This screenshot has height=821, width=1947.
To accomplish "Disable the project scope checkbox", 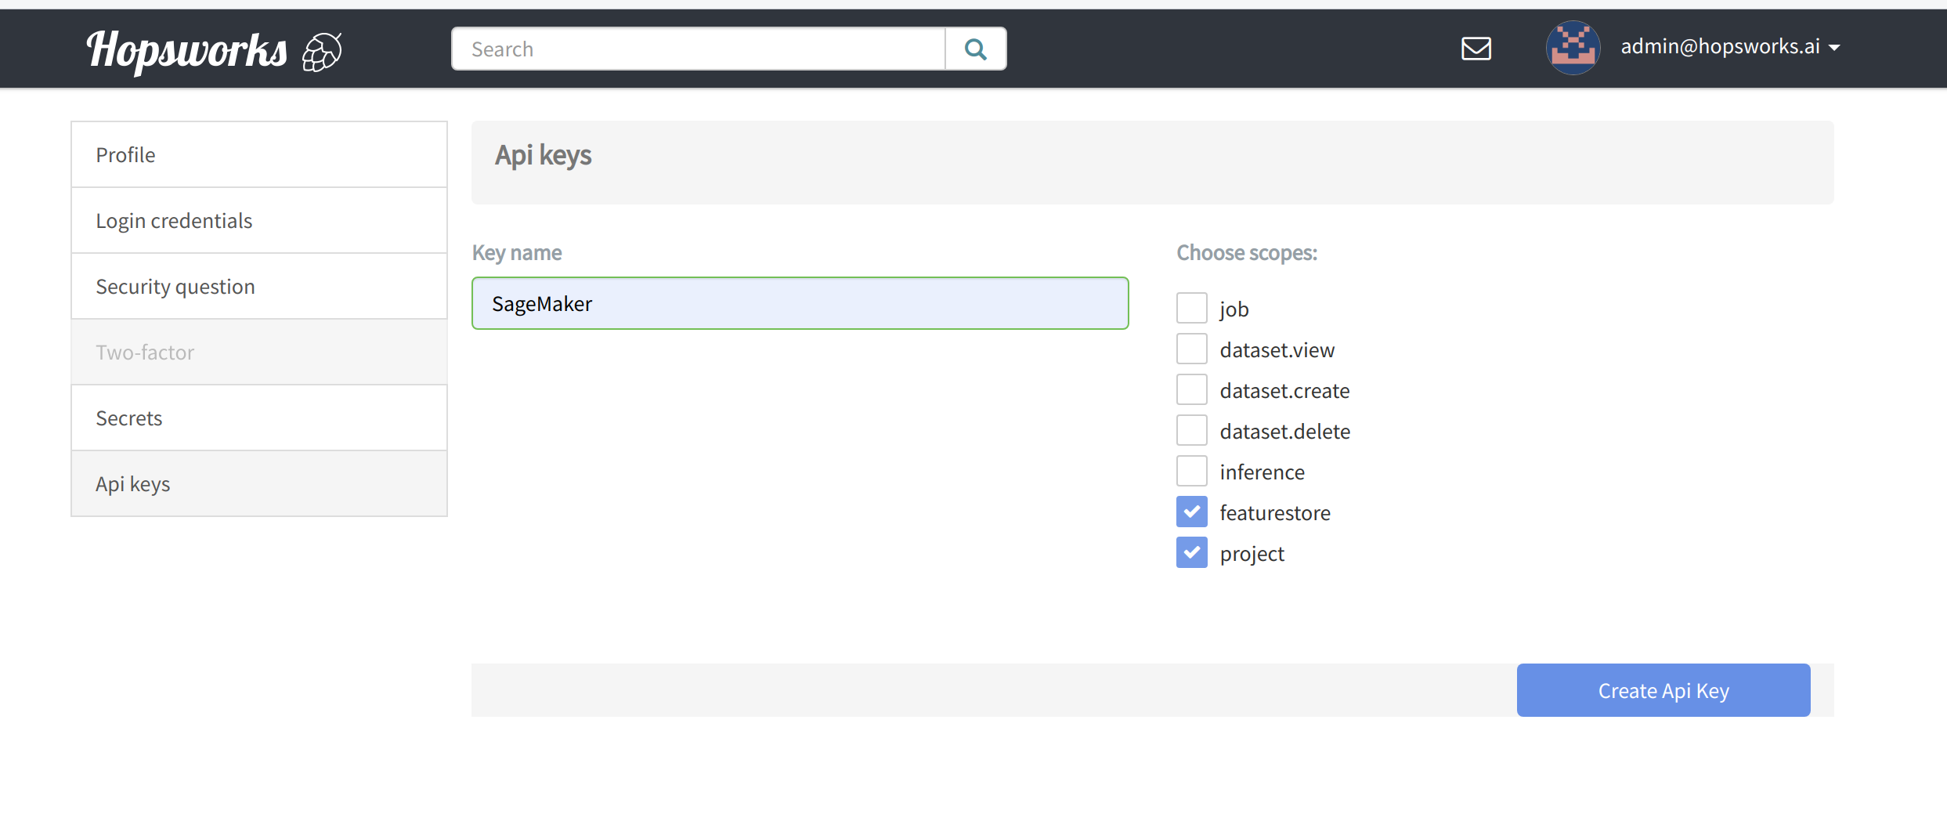I will click(1191, 553).
